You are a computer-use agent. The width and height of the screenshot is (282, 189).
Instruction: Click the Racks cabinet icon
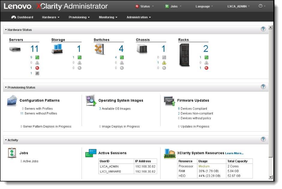point(184,55)
